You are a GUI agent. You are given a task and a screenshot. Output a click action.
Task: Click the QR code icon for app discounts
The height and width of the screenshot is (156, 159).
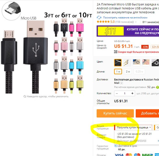116,52
